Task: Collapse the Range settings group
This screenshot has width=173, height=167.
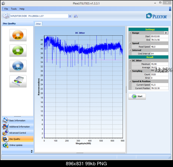Action: [130, 33]
